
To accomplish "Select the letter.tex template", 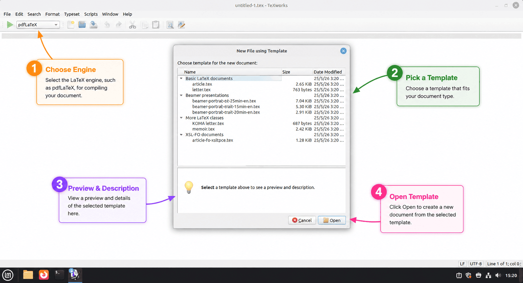I will point(201,90).
